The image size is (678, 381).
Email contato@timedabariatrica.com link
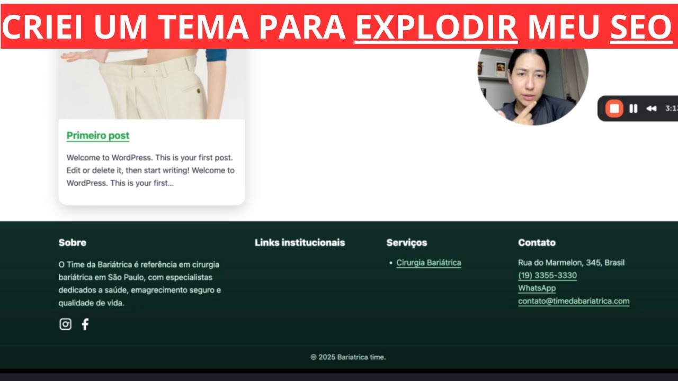[x=574, y=301]
